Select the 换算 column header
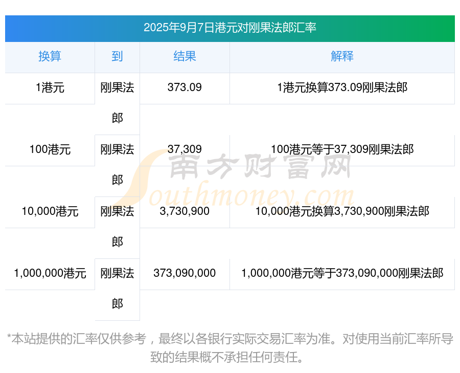 pyautogui.click(x=50, y=56)
